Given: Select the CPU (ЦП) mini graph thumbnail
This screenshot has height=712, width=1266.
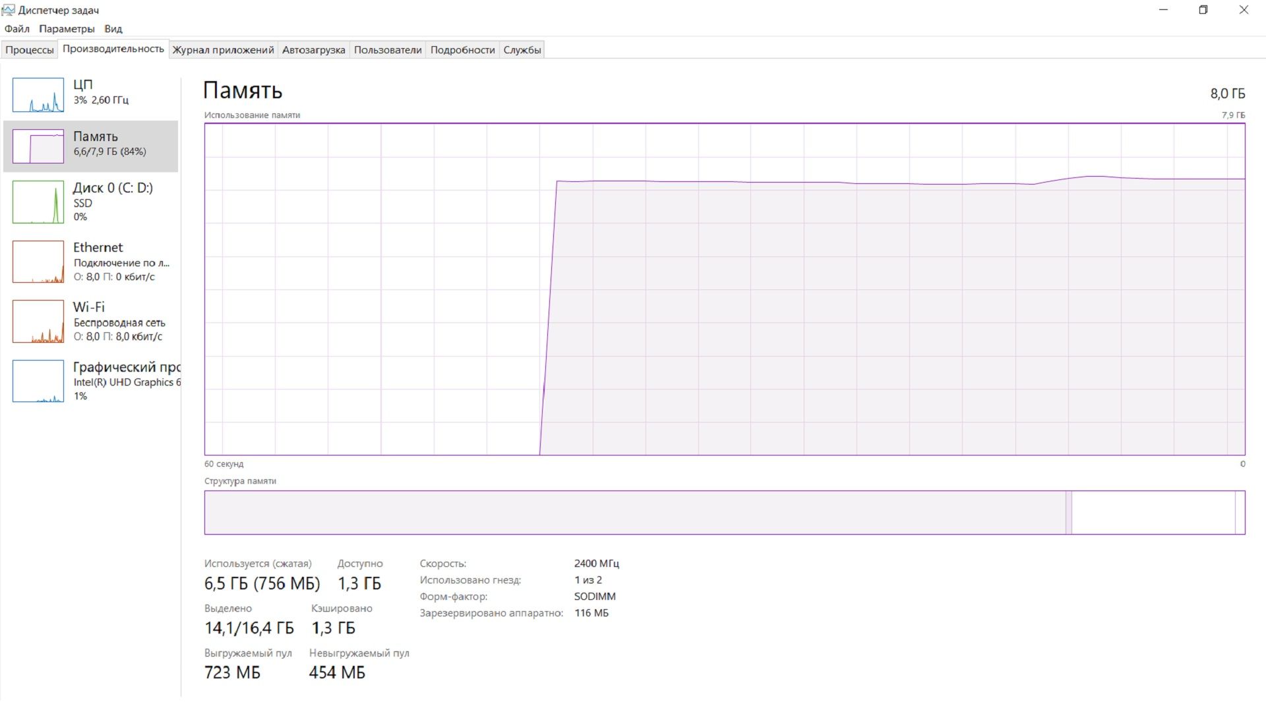Looking at the screenshot, I should (38, 95).
